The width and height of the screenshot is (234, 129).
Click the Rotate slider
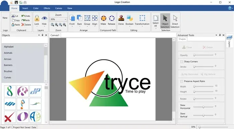203,99
